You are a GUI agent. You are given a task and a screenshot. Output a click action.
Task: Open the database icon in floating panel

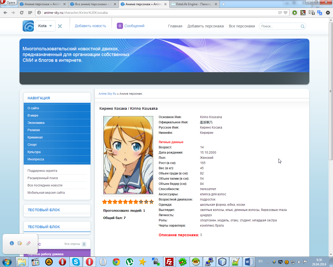pyautogui.click(x=20, y=243)
